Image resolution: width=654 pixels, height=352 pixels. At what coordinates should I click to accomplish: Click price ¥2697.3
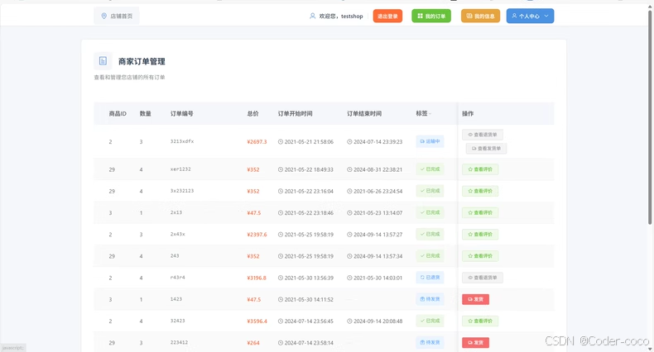tap(257, 141)
